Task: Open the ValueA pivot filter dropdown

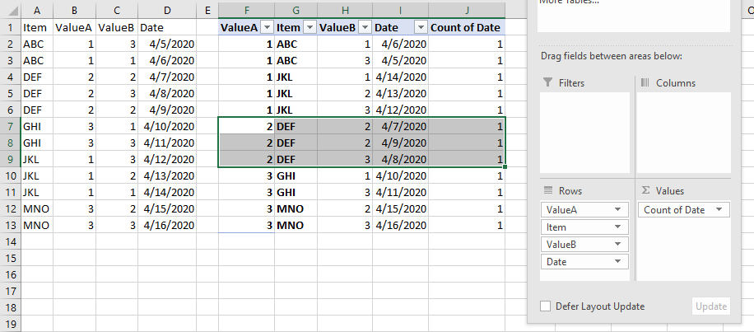Action: (x=267, y=28)
